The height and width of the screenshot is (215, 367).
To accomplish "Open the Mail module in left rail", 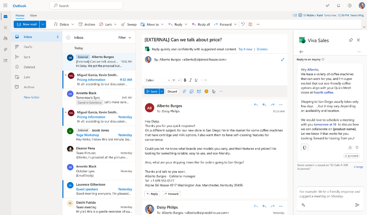I will (6, 16).
